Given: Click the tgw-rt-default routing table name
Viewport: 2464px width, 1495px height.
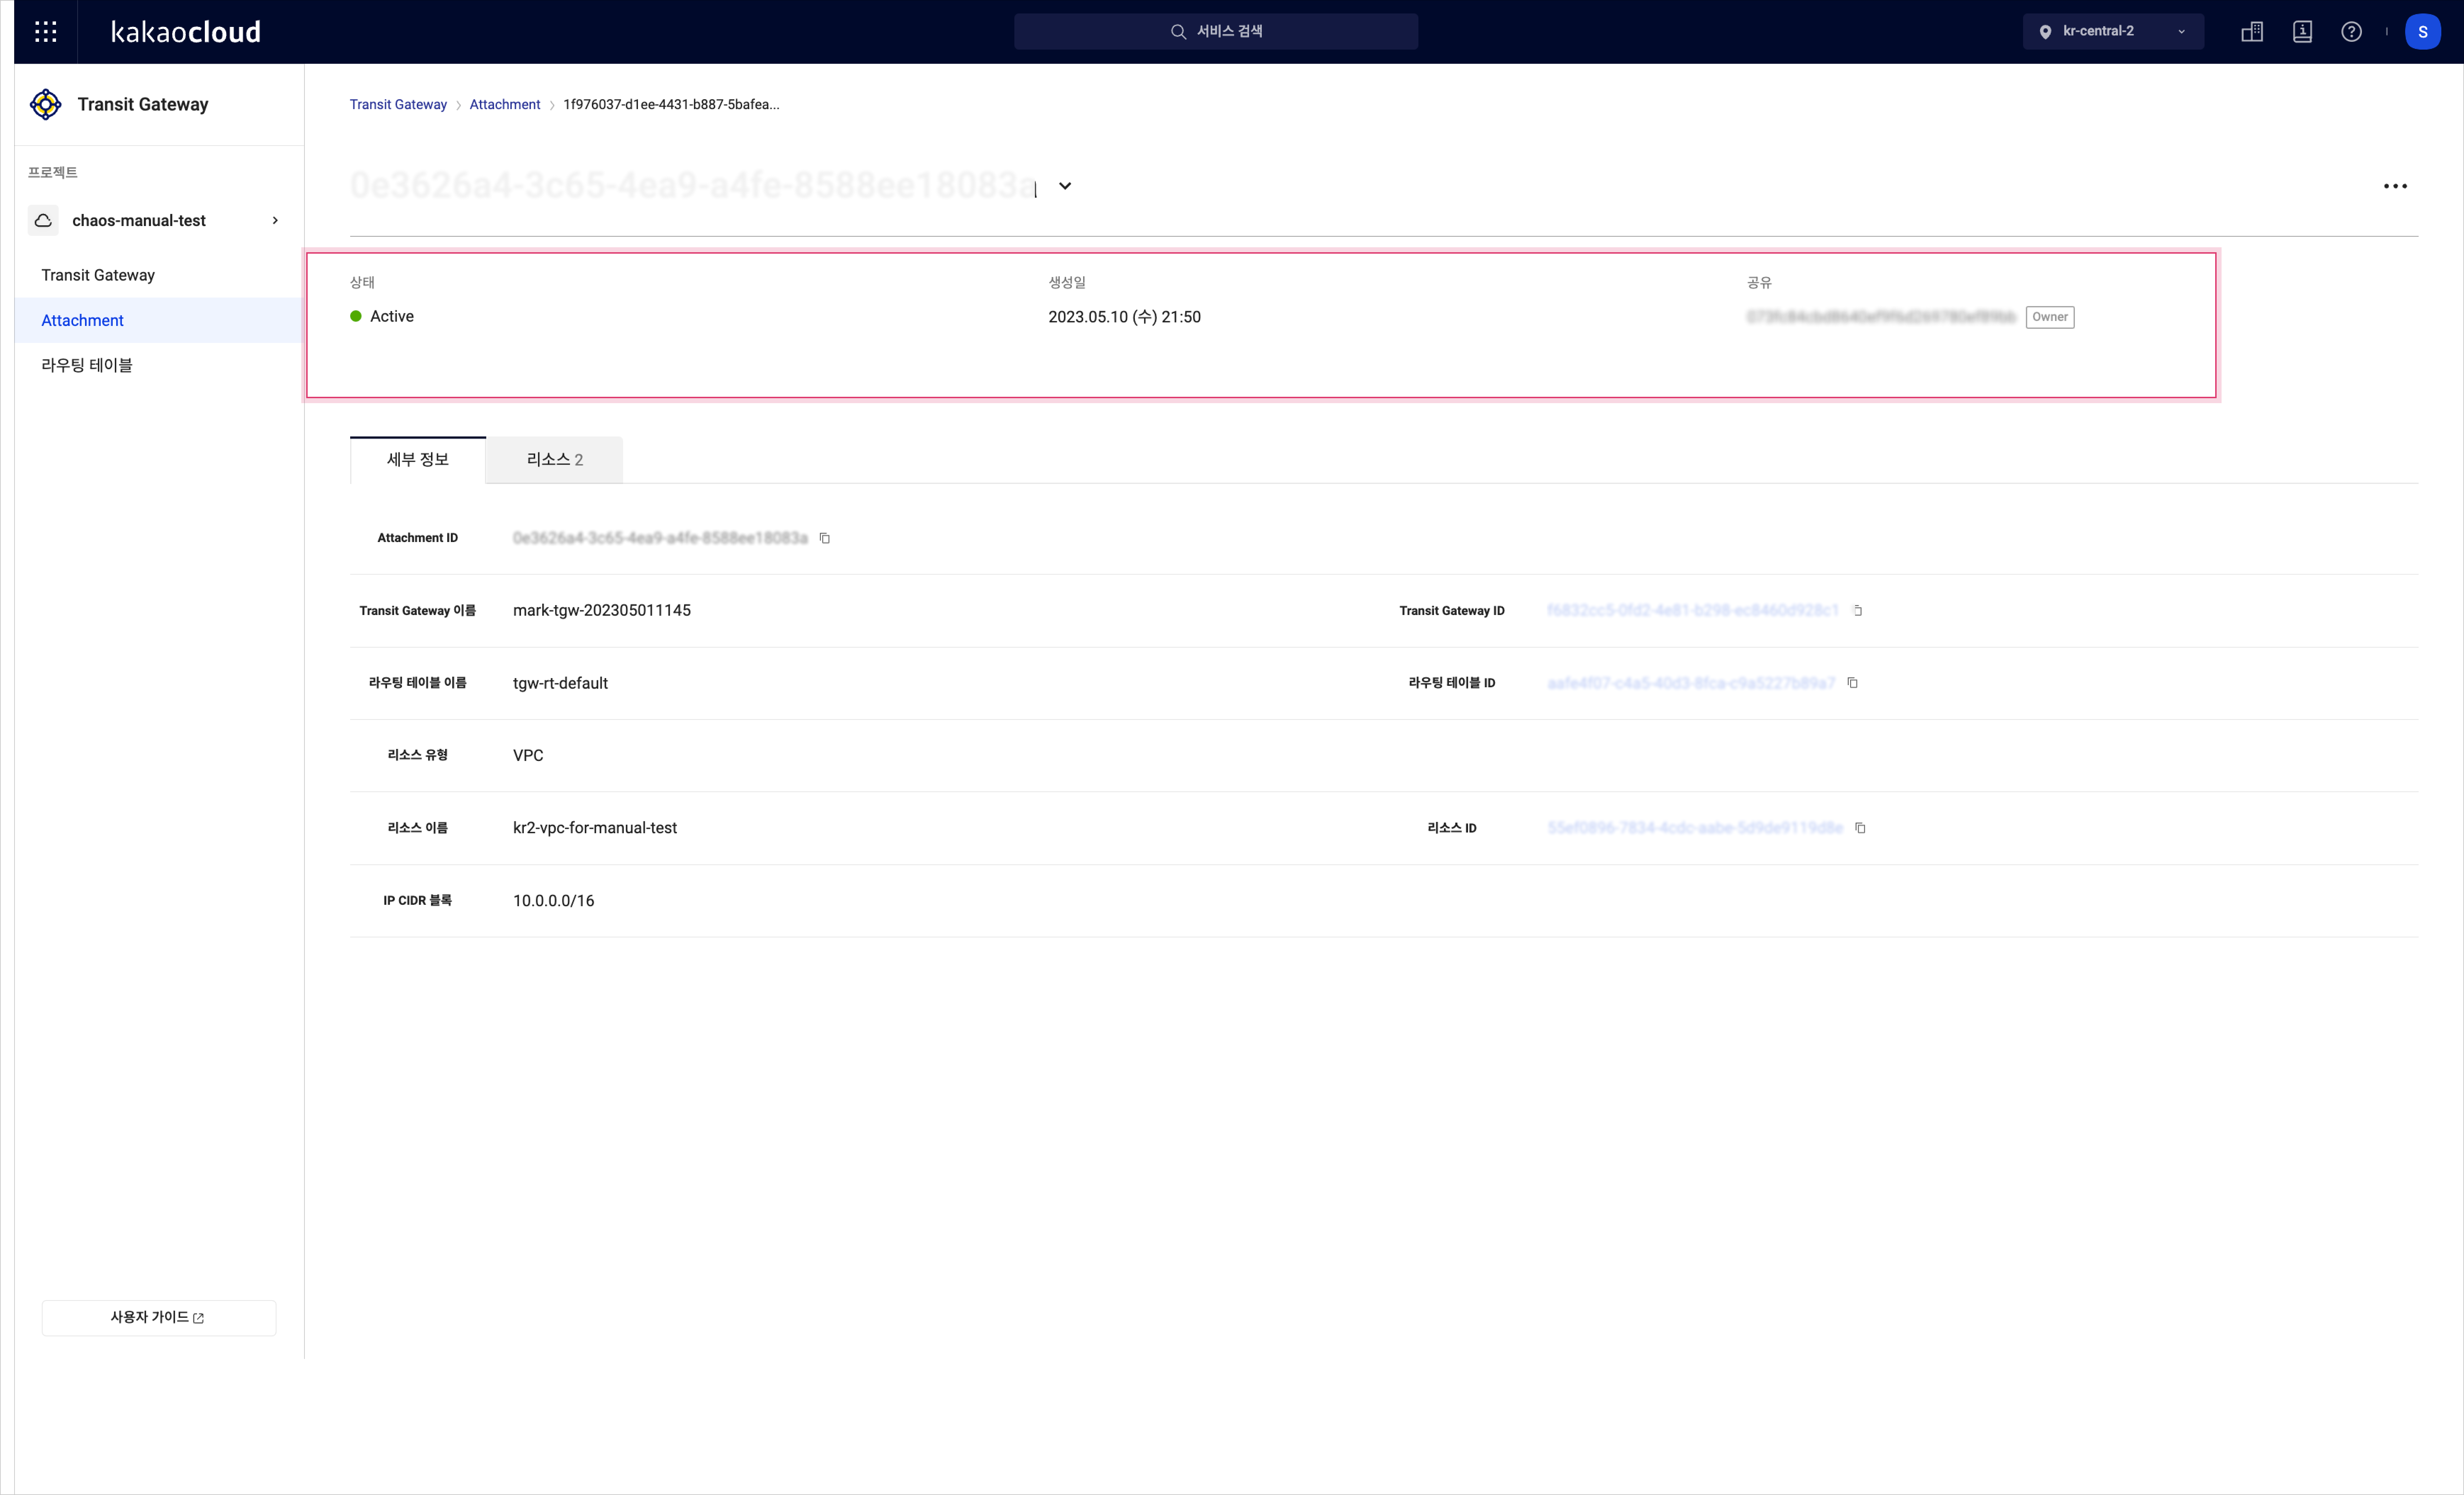Looking at the screenshot, I should (560, 683).
